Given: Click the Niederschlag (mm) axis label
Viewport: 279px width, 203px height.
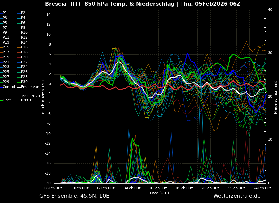Looking at the screenshot, I should [x=276, y=97].
